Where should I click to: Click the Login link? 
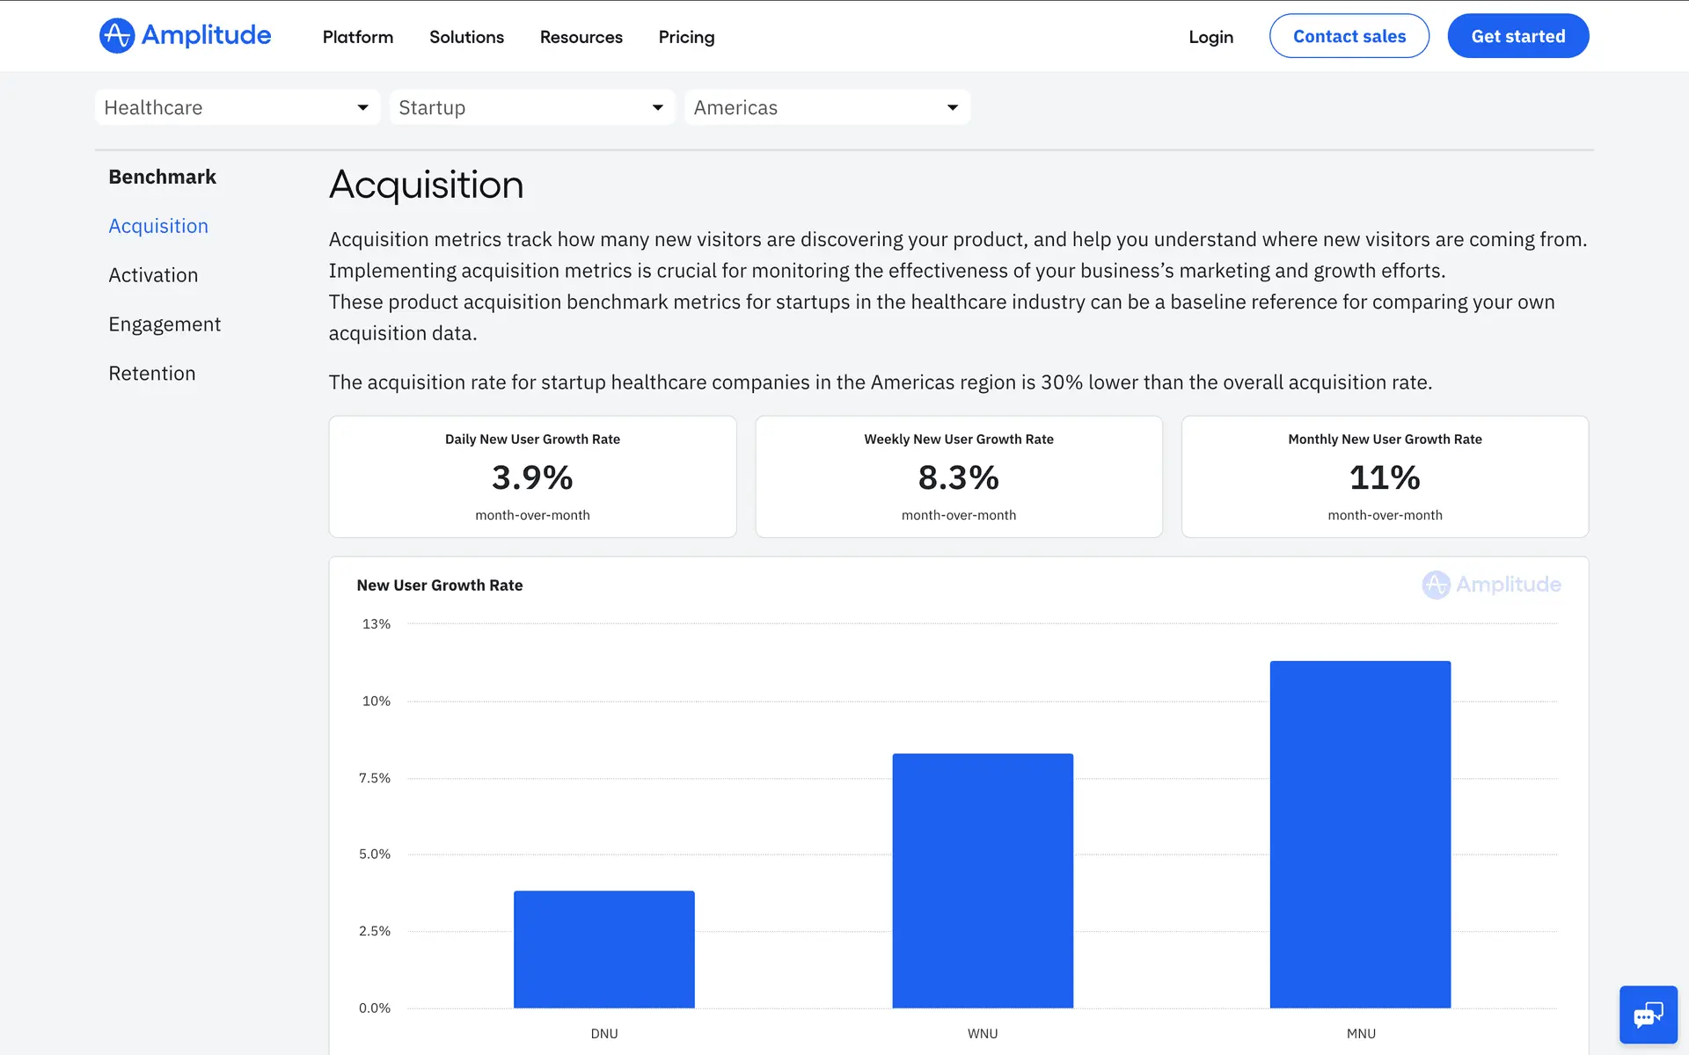click(1210, 37)
